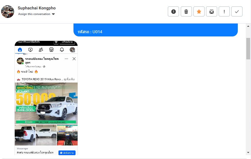This screenshot has width=251, height=159.
Task: Close the post with the X icon
Action: [x=74, y=59]
